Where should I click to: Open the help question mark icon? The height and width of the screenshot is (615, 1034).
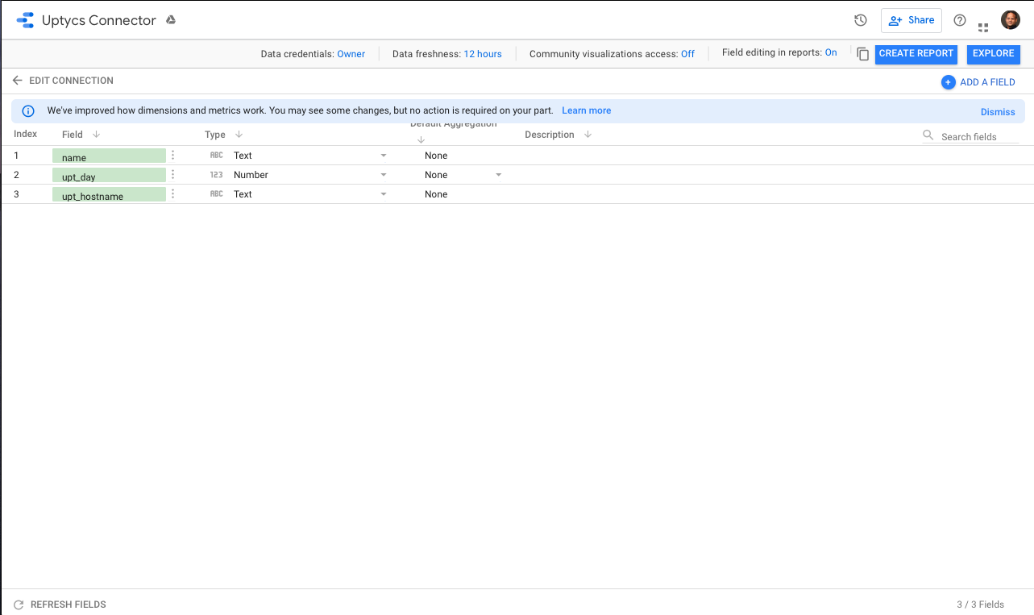[x=959, y=21]
